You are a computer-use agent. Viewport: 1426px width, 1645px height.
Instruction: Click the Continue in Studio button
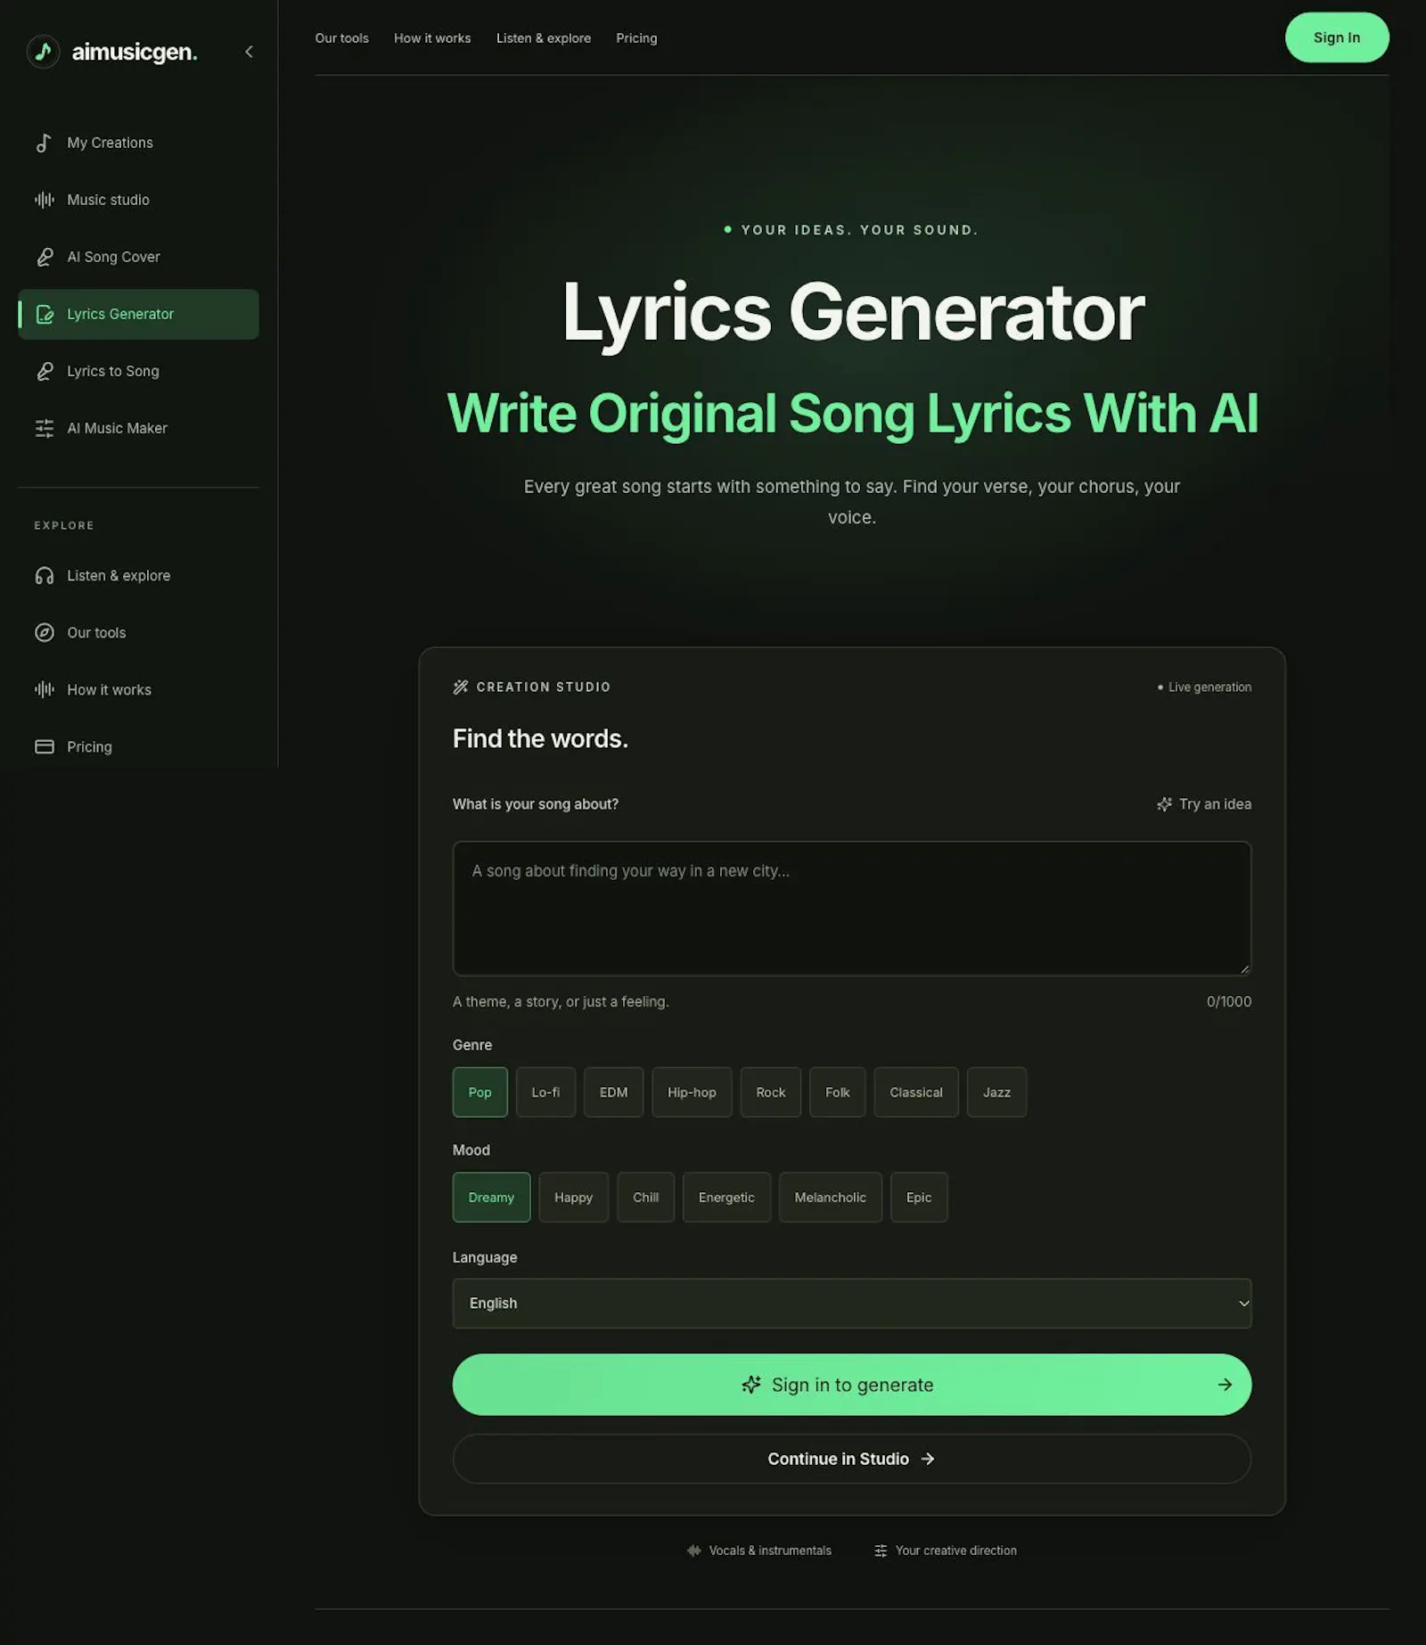coord(851,1459)
